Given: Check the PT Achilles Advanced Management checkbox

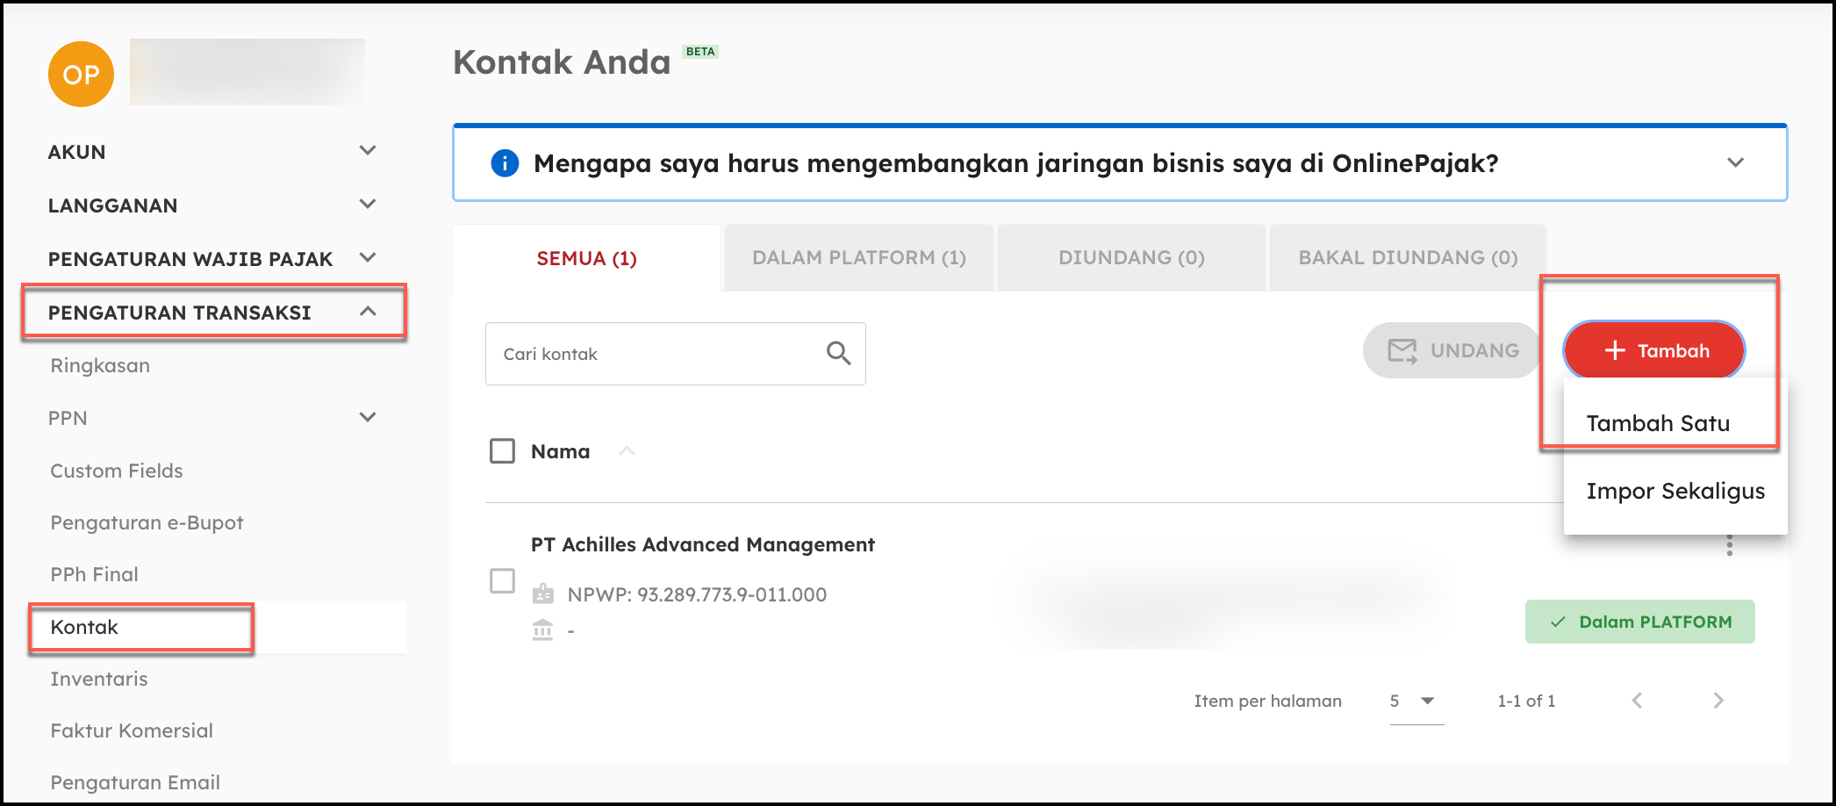Looking at the screenshot, I should click(502, 581).
